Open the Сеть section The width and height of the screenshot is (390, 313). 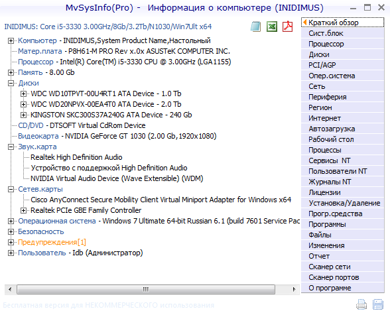[342, 86]
